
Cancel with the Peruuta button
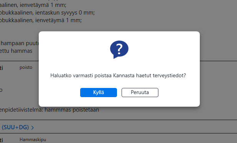140,93
